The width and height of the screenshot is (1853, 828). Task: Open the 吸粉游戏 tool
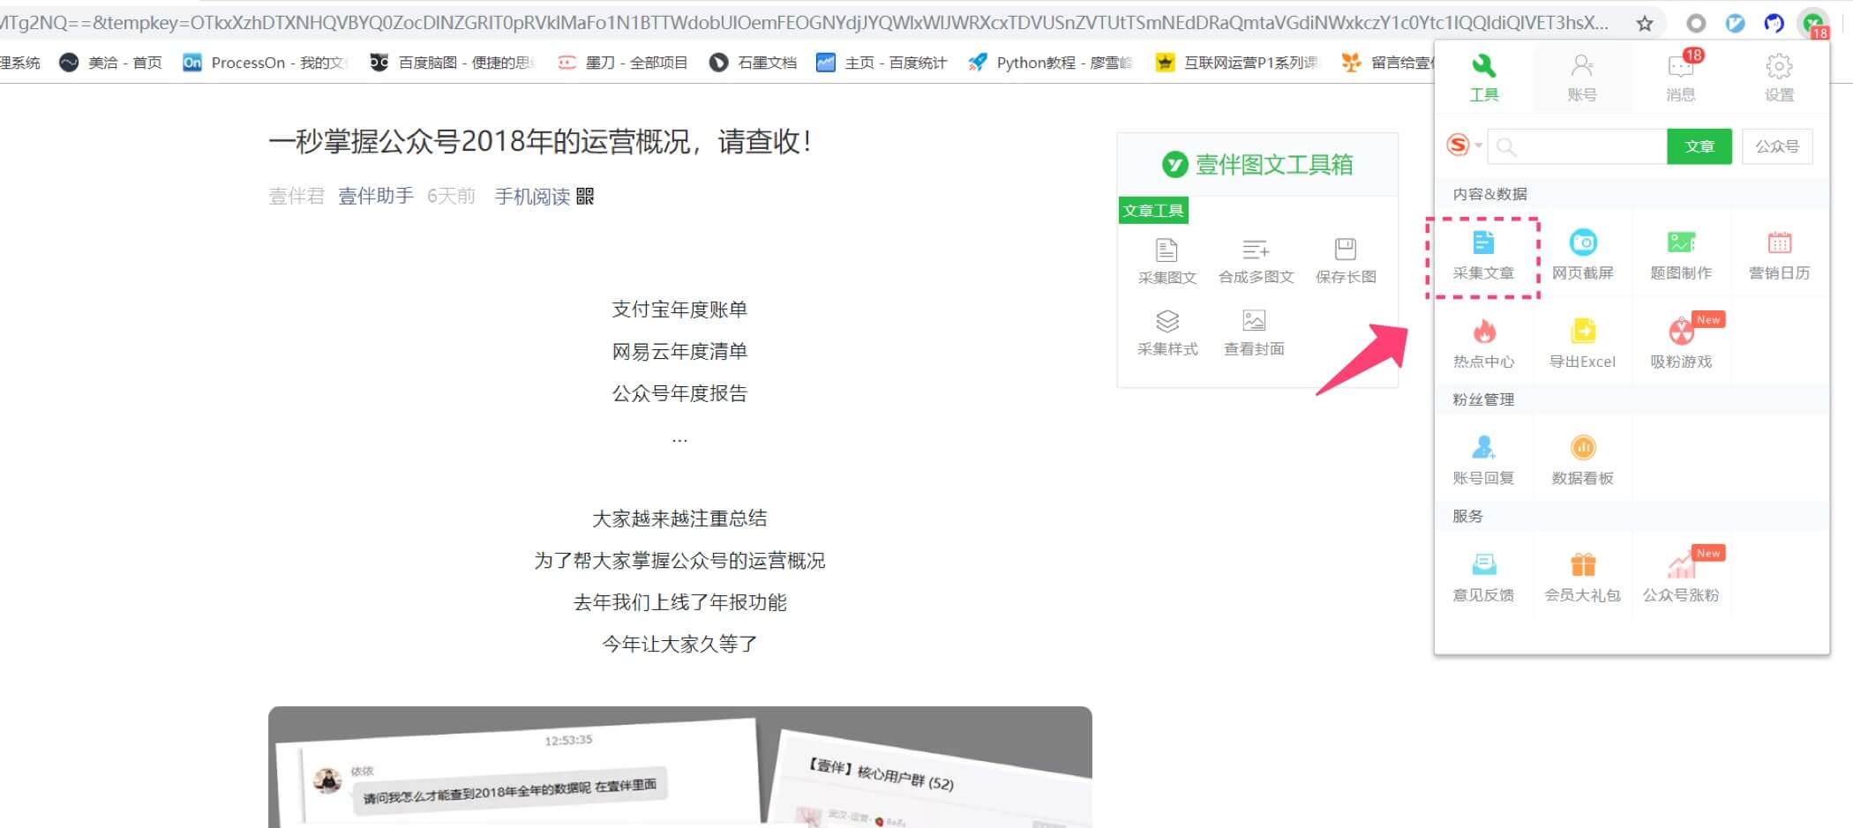(x=1681, y=344)
